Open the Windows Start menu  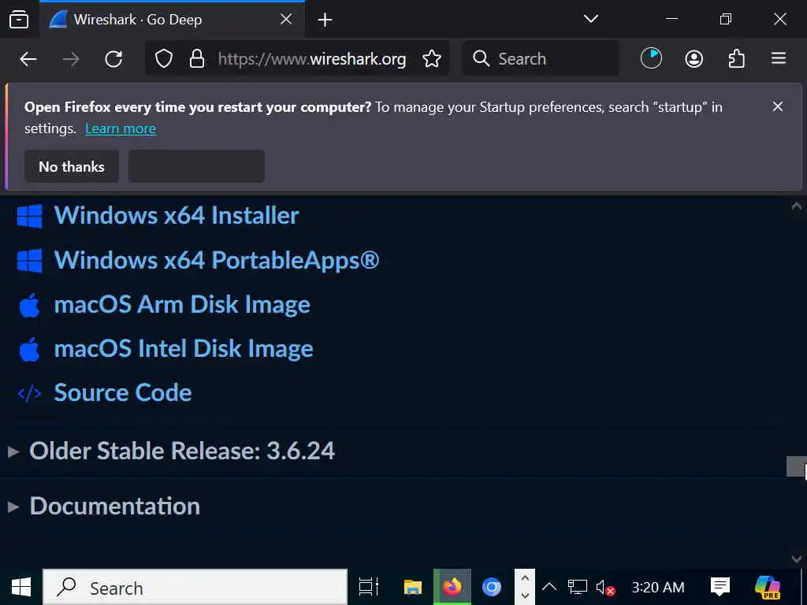tap(21, 586)
